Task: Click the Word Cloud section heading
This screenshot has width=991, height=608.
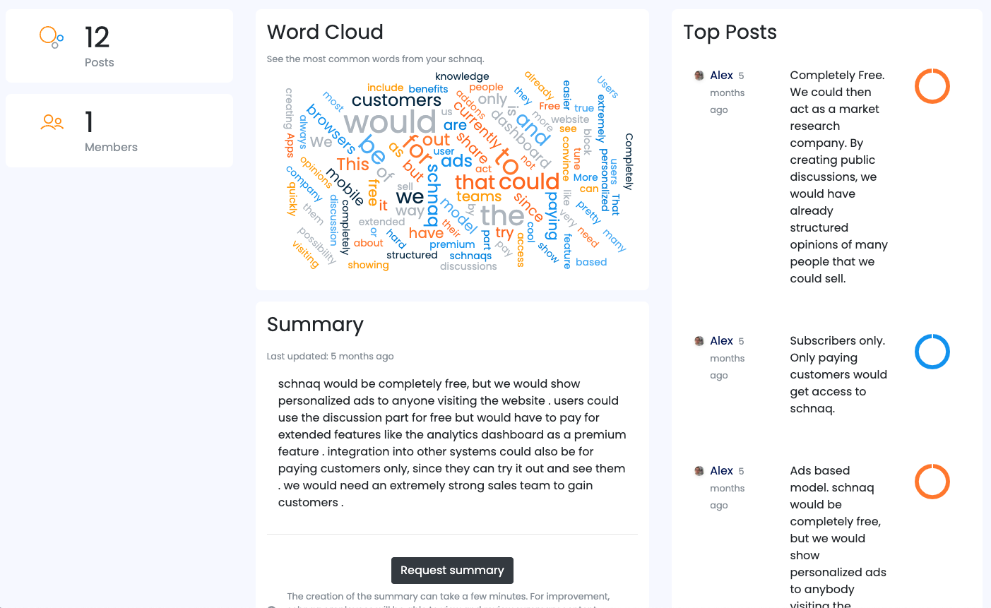Action: (x=325, y=32)
